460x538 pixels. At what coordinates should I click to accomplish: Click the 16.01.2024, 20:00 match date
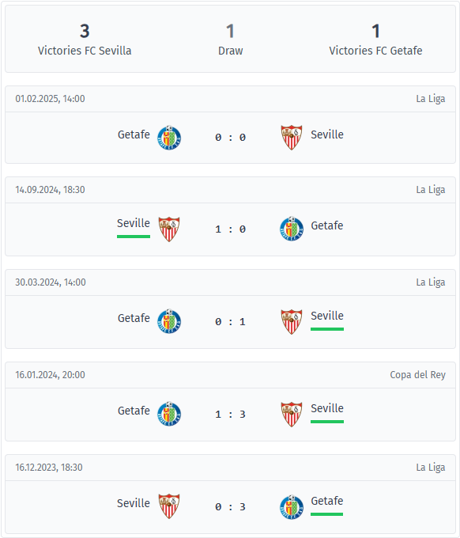(50, 375)
